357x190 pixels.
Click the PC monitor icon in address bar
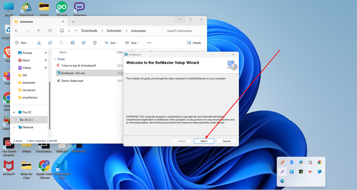62,31
